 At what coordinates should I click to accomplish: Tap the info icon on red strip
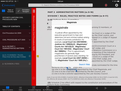tap(34, 78)
